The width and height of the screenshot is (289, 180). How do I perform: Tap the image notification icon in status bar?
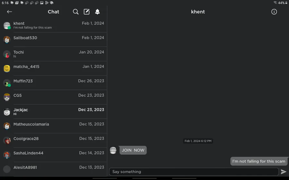pyautogui.click(x=42, y=3)
